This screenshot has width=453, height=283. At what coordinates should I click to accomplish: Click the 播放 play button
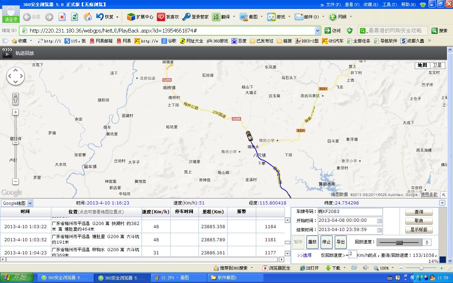312,242
